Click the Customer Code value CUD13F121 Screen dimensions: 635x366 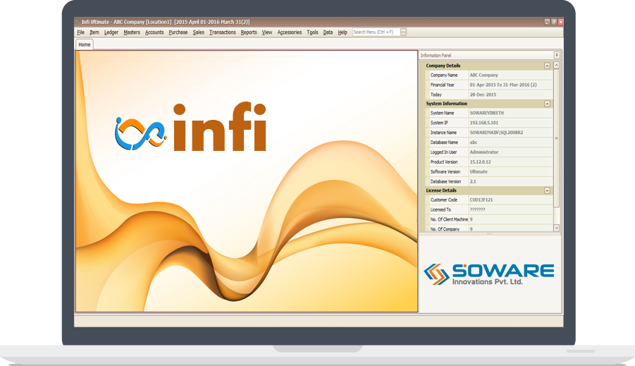pyautogui.click(x=481, y=200)
